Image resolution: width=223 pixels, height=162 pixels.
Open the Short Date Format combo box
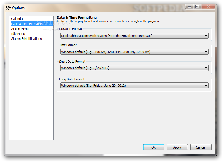click(134, 68)
